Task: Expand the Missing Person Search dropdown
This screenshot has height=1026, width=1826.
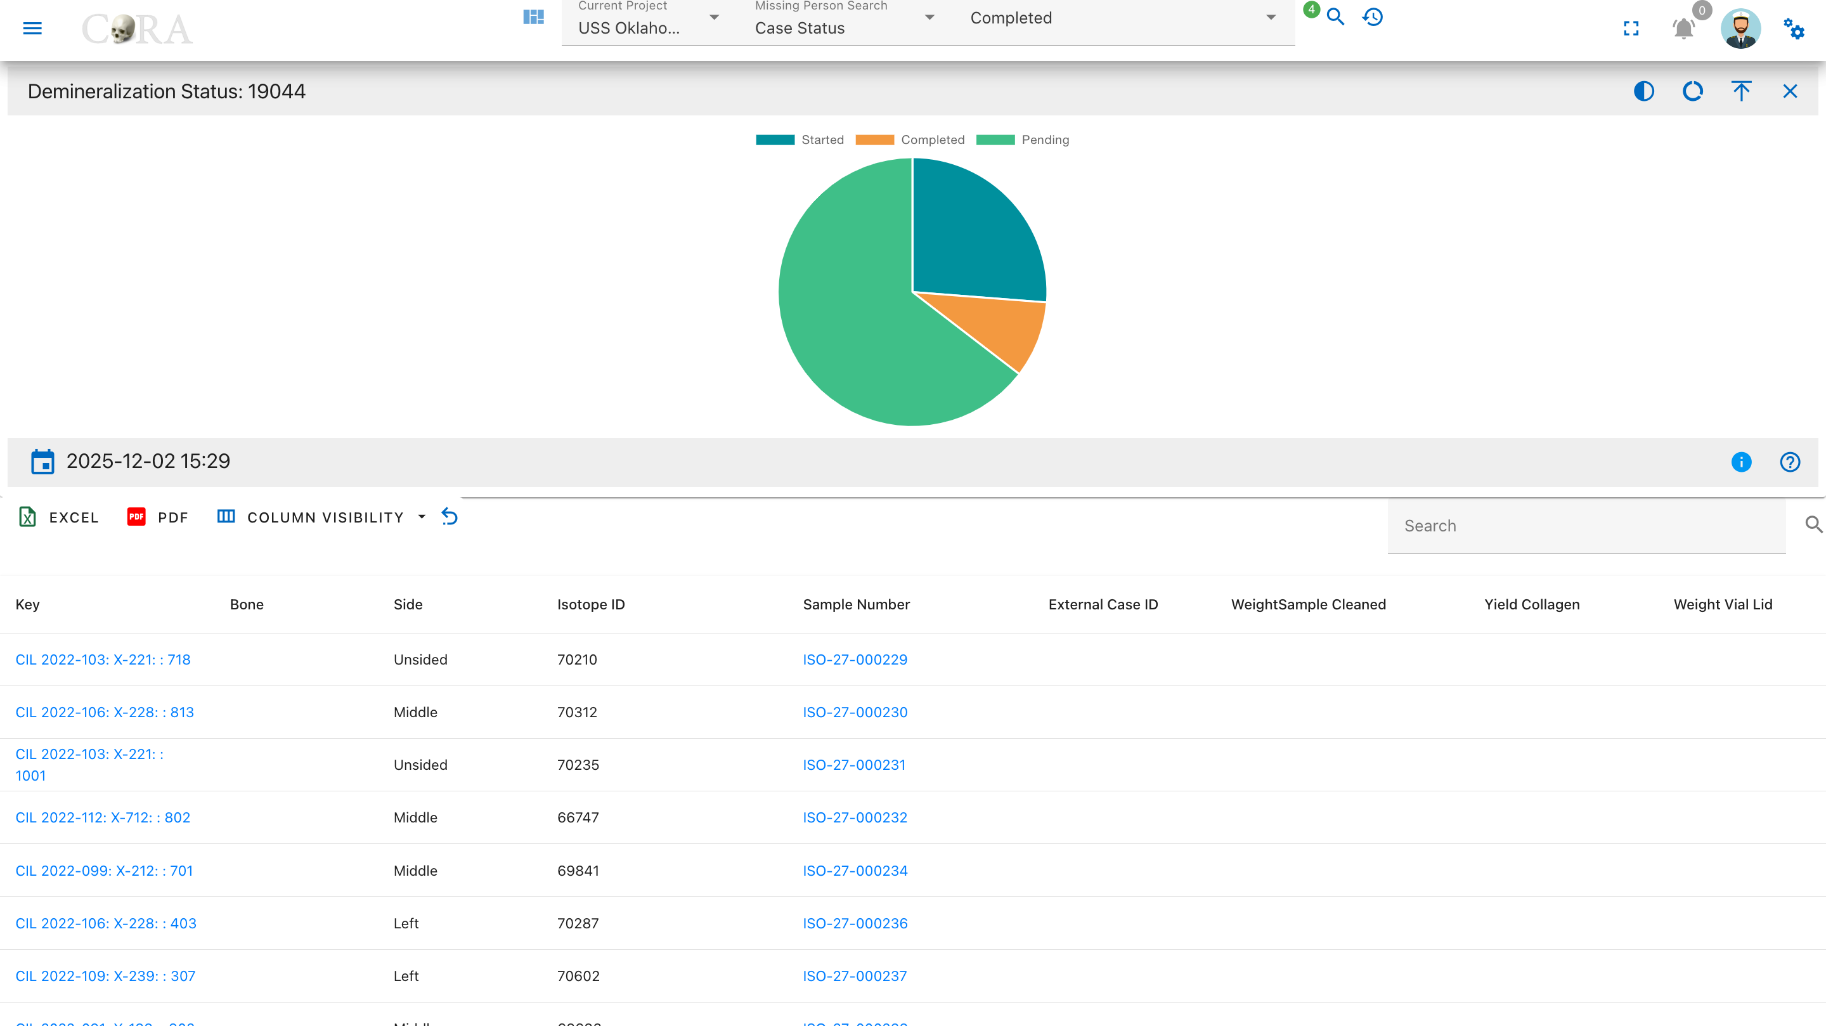Action: (845, 22)
